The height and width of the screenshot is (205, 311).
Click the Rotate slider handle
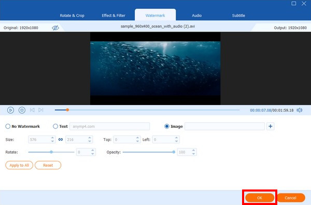tap(51, 152)
